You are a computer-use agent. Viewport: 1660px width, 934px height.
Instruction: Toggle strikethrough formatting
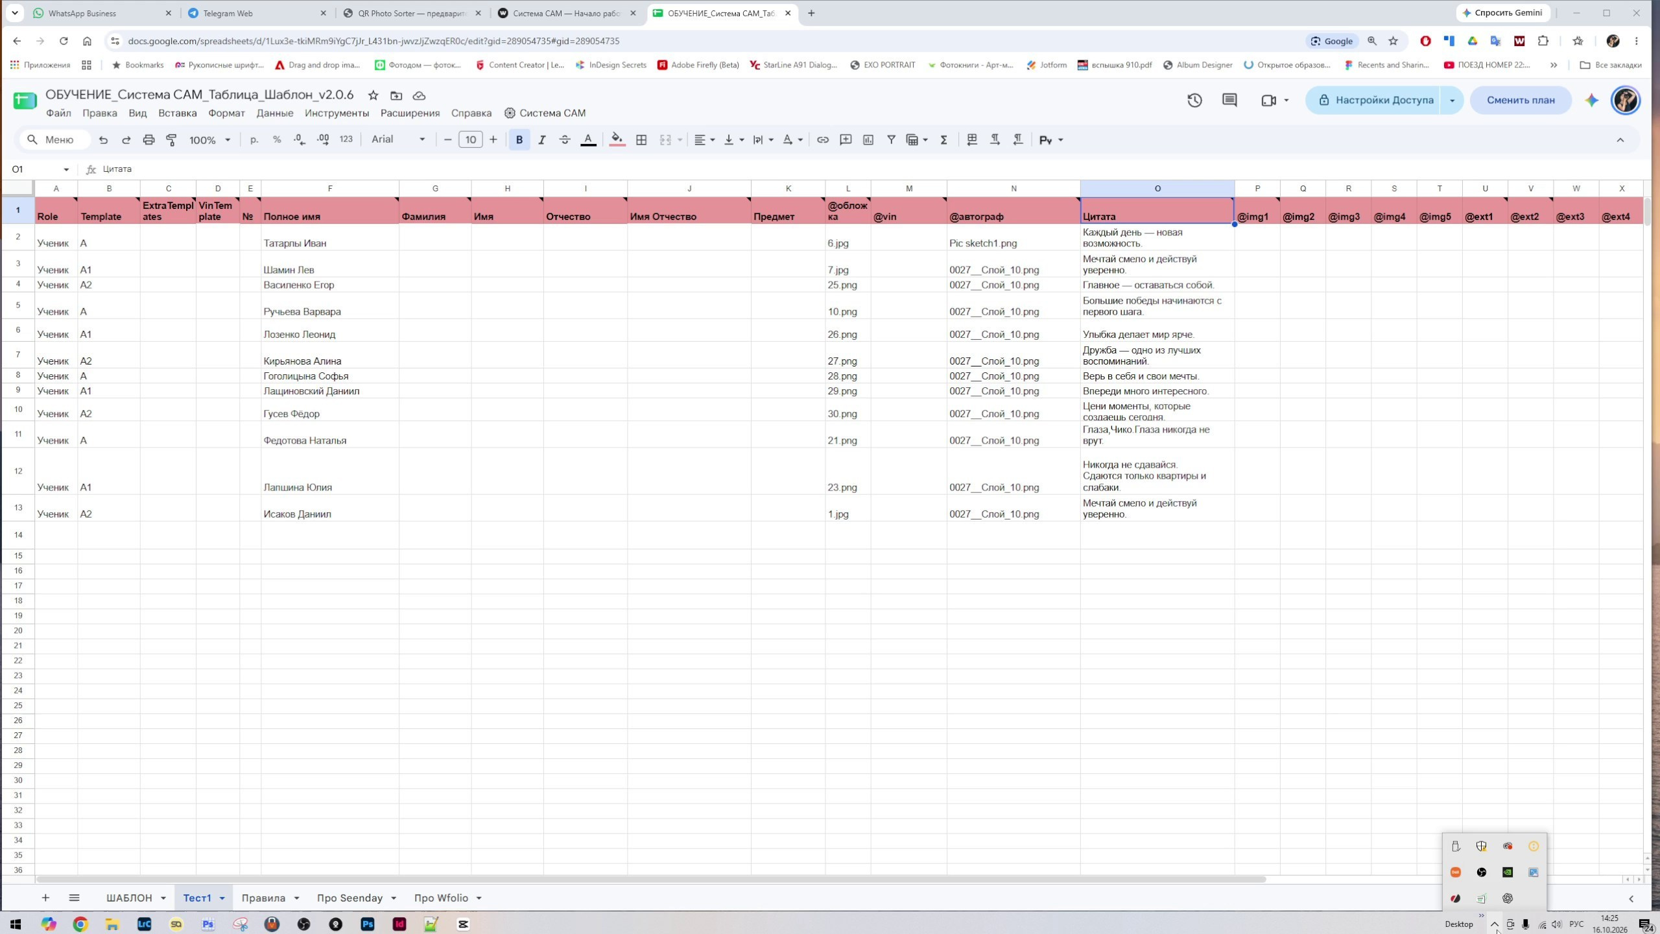(565, 139)
